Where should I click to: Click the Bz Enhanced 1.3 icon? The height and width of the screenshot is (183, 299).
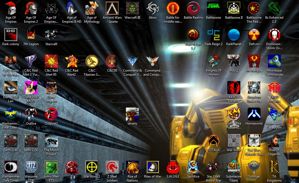(274, 8)
